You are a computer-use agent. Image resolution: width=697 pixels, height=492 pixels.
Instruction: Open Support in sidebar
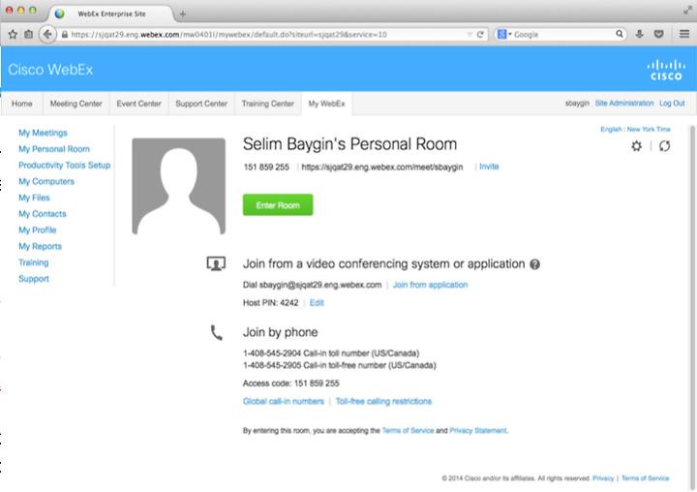coord(34,279)
